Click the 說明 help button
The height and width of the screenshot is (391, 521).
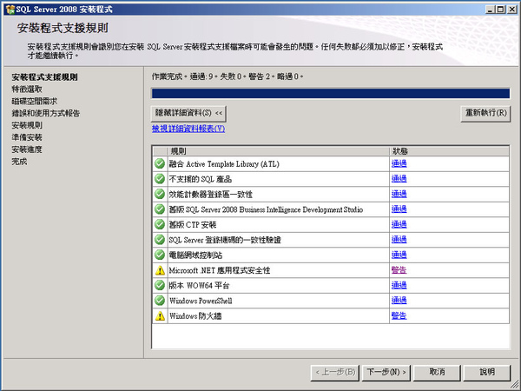point(487,373)
